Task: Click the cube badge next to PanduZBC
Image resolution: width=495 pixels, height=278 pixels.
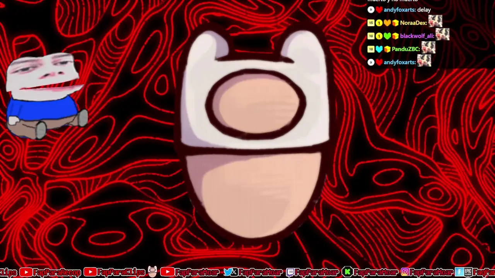Action: [387, 49]
